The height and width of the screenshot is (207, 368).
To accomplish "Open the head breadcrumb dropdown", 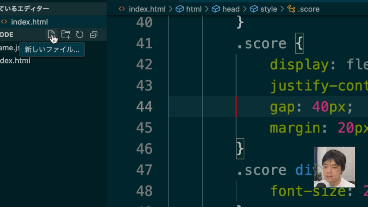I will (231, 9).
